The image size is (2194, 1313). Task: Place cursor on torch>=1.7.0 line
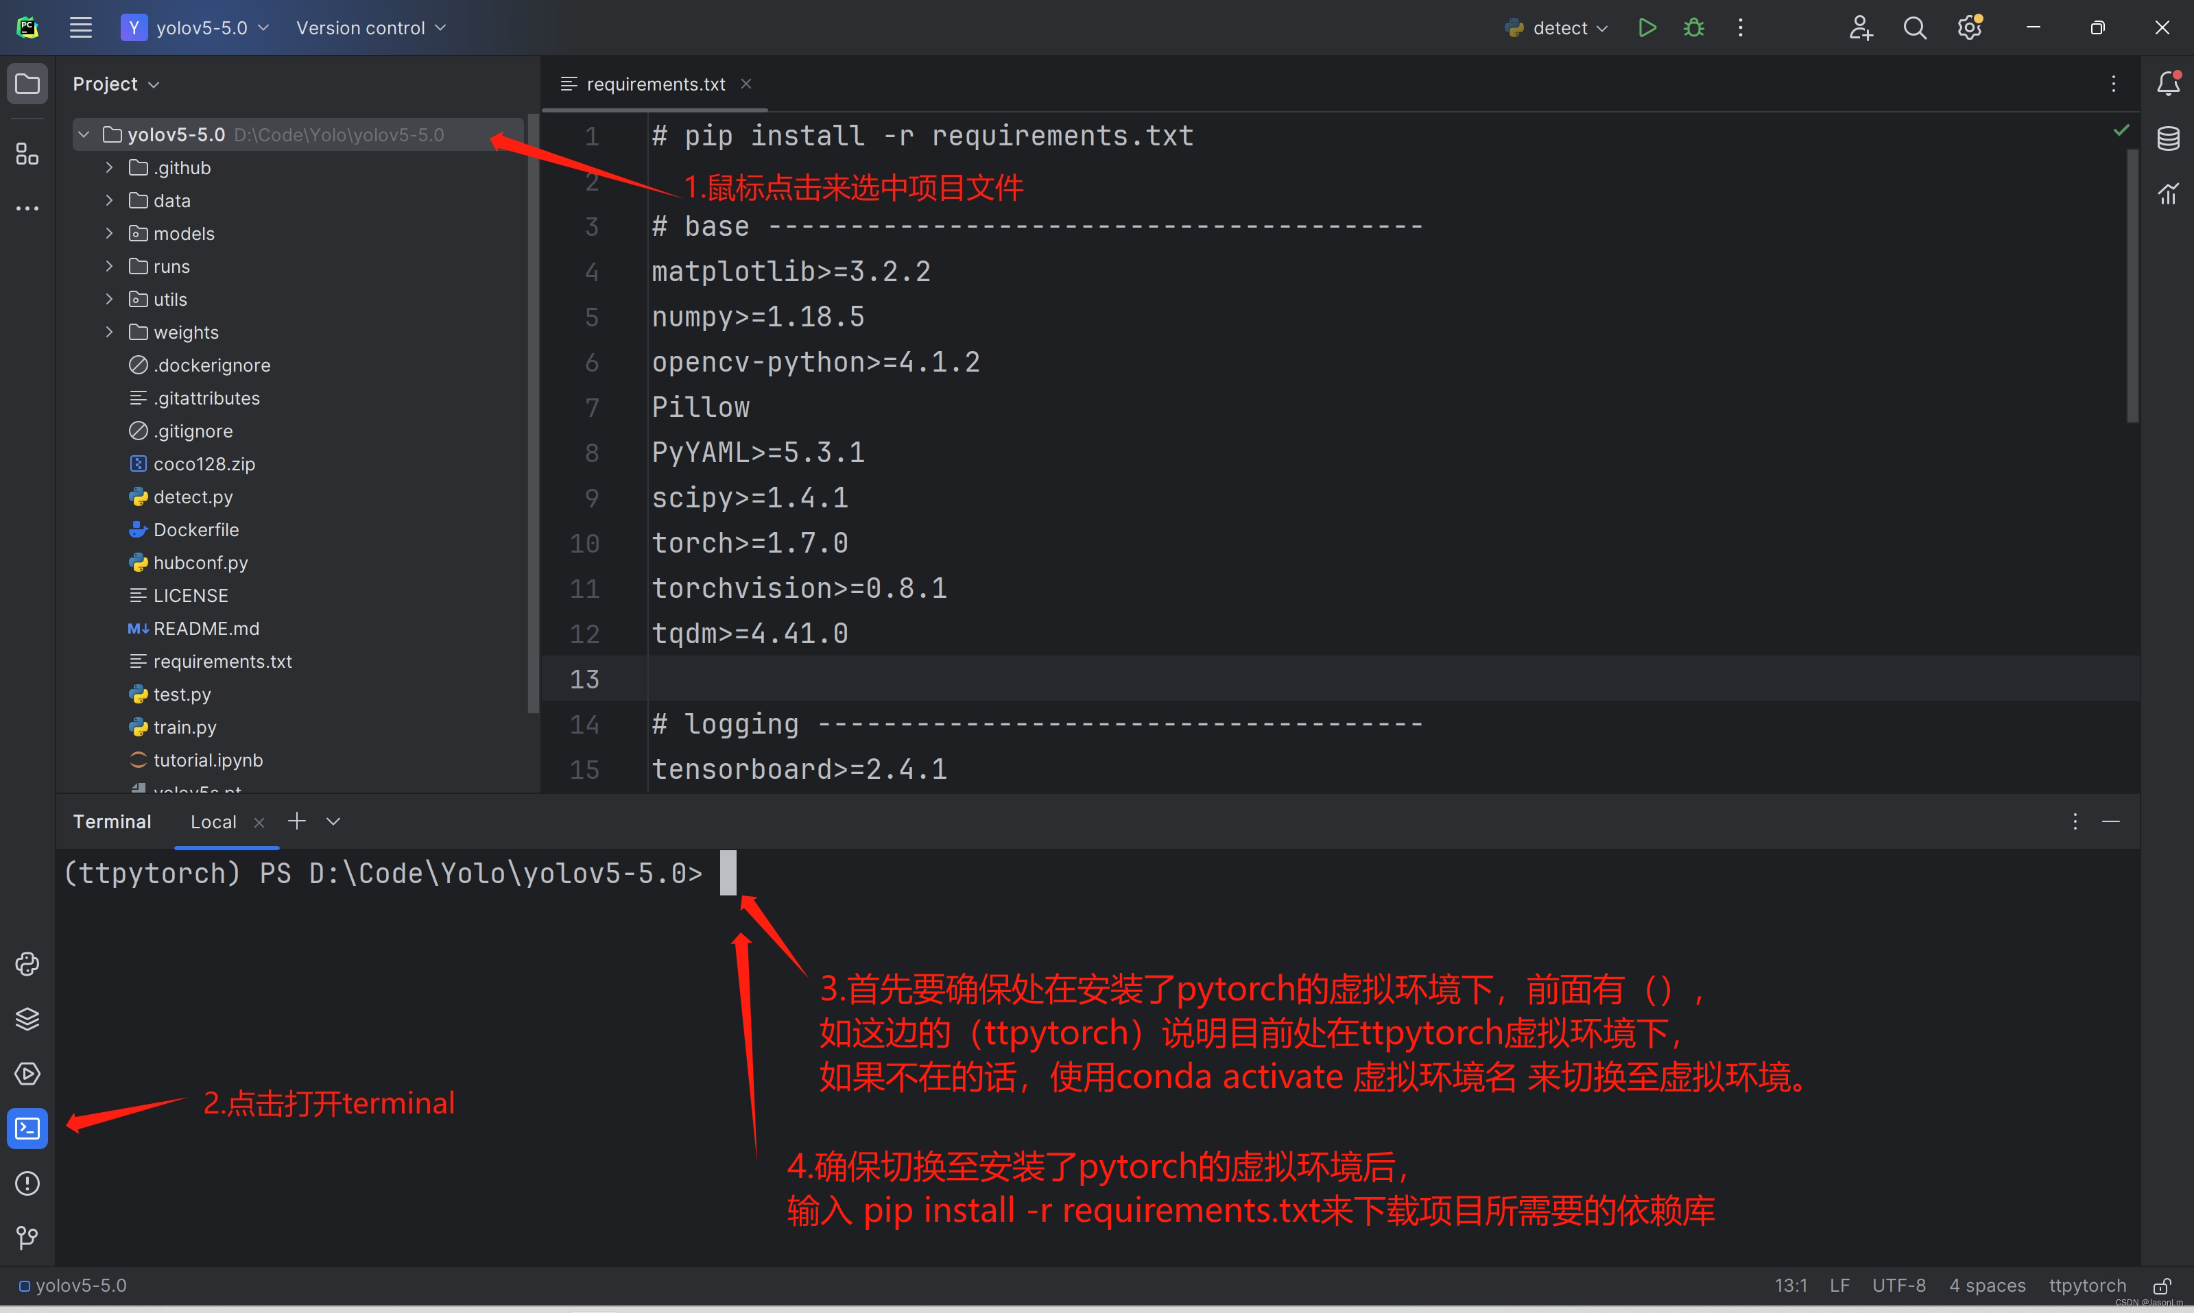[x=750, y=543]
